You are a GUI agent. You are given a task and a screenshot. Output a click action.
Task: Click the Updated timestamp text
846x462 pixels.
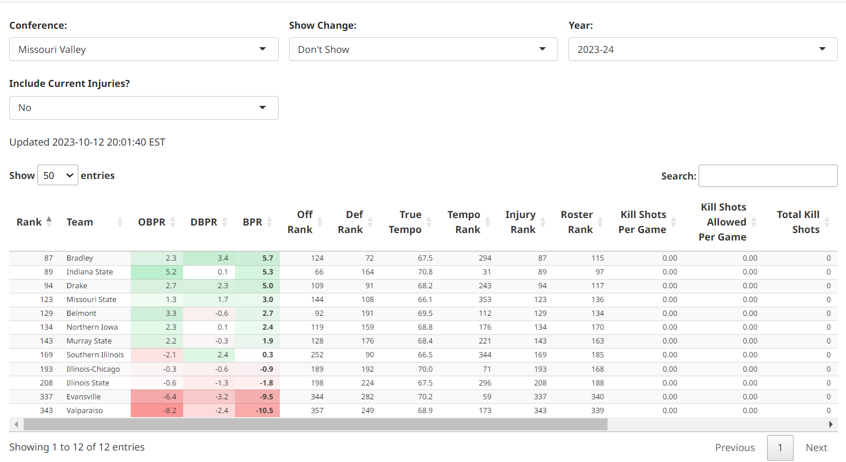click(87, 142)
